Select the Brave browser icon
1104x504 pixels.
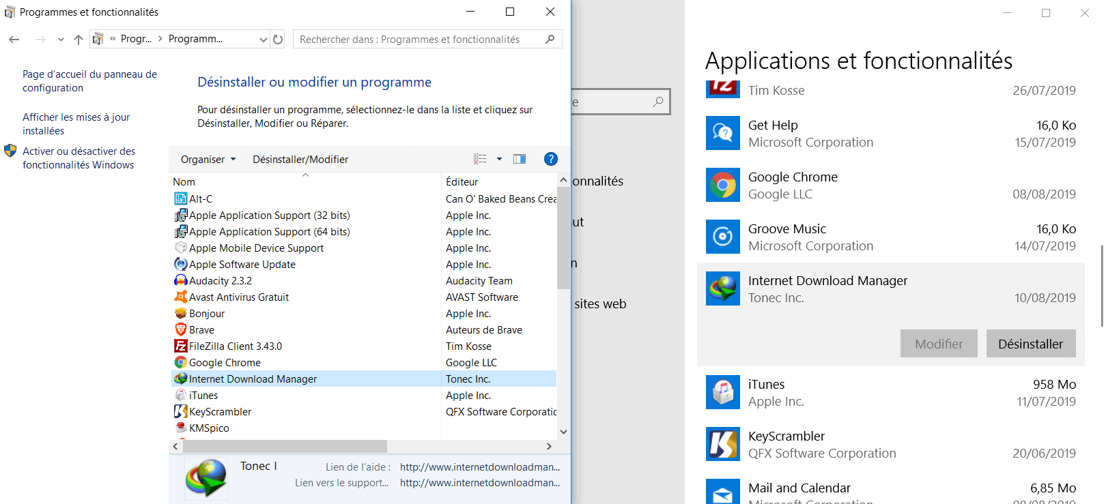click(180, 329)
